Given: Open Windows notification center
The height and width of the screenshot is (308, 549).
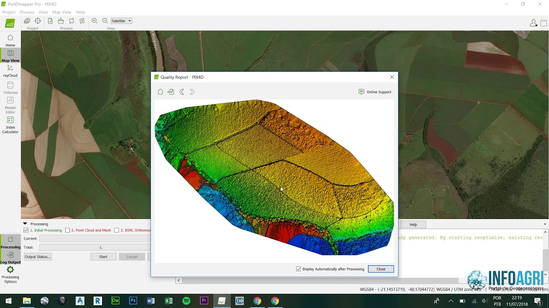Looking at the screenshot, I should pyautogui.click(x=538, y=301).
